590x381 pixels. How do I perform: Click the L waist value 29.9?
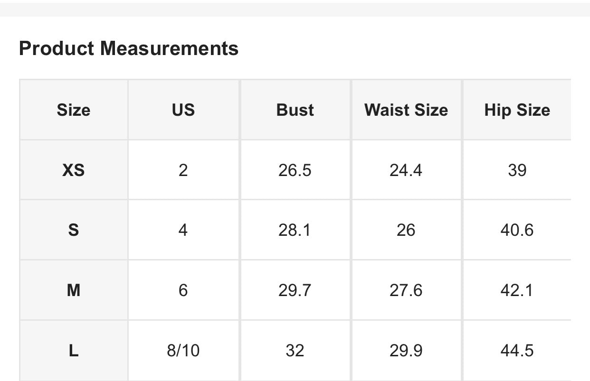tap(406, 351)
